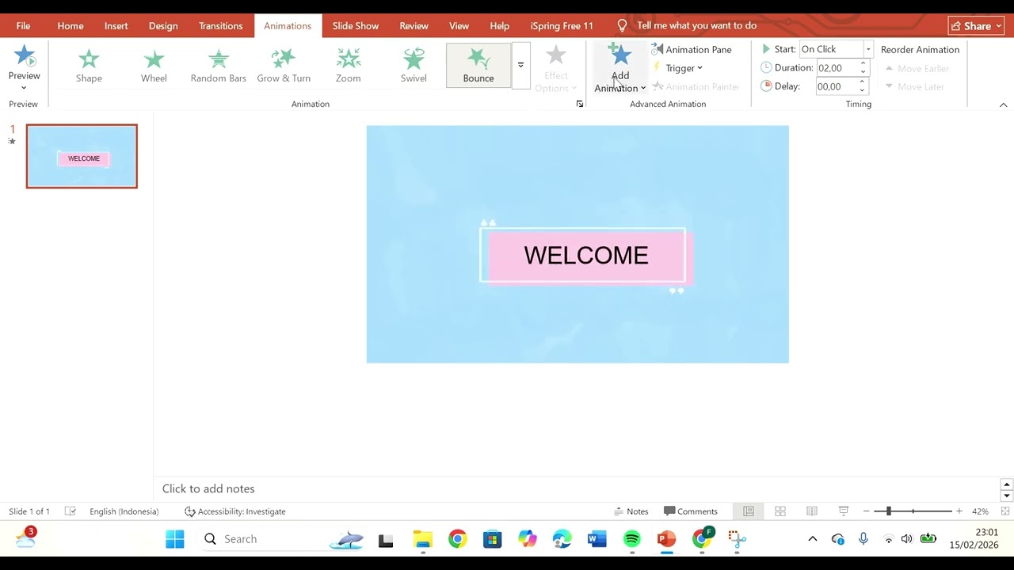Open Word from the taskbar
The height and width of the screenshot is (570, 1014).
point(597,539)
